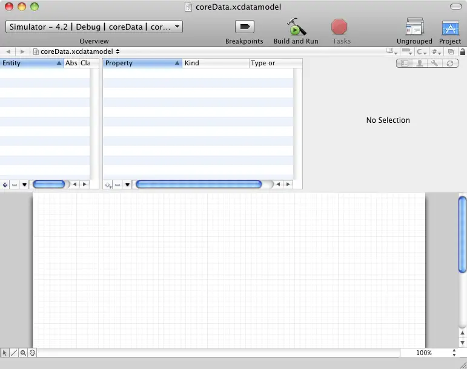Select the arrow pointer tool
467x369 pixels.
4,353
